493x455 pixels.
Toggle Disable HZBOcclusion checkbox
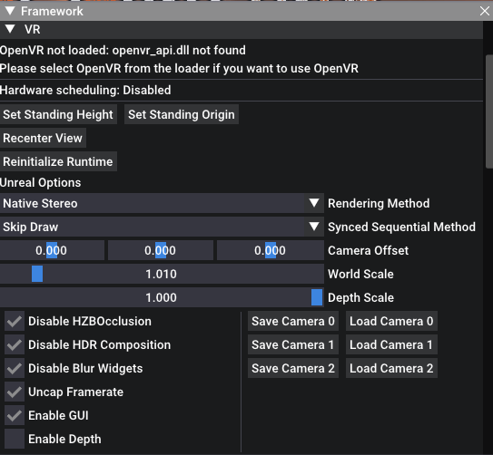click(x=15, y=321)
